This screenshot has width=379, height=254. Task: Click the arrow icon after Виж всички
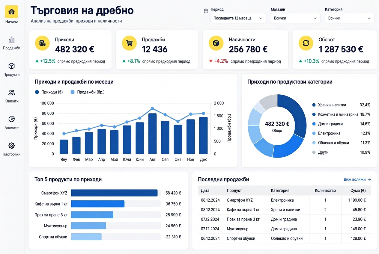369,179
